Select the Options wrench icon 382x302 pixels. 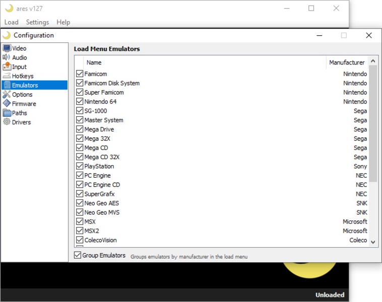click(x=7, y=94)
